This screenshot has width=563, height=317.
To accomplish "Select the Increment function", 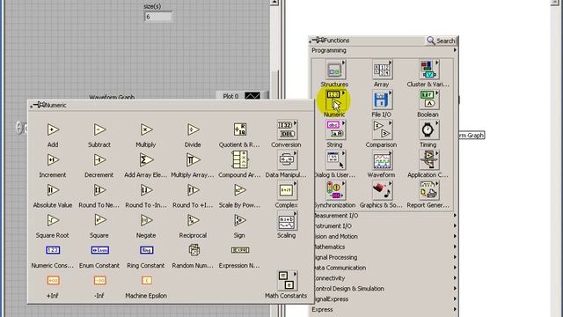I will (x=53, y=160).
